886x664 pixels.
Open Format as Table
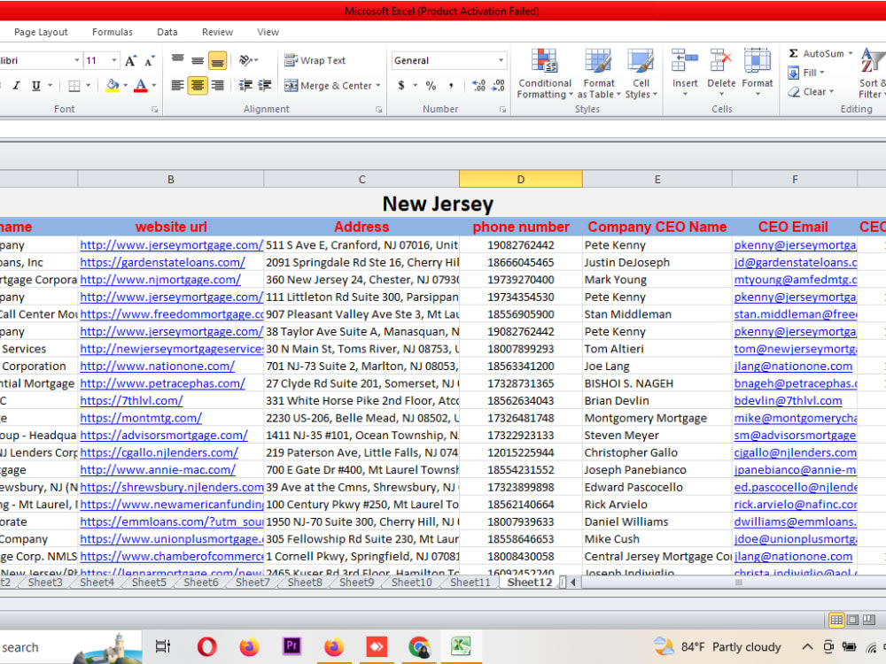point(598,73)
